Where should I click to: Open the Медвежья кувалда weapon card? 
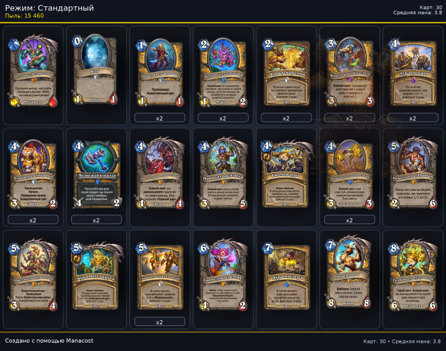click(x=96, y=174)
